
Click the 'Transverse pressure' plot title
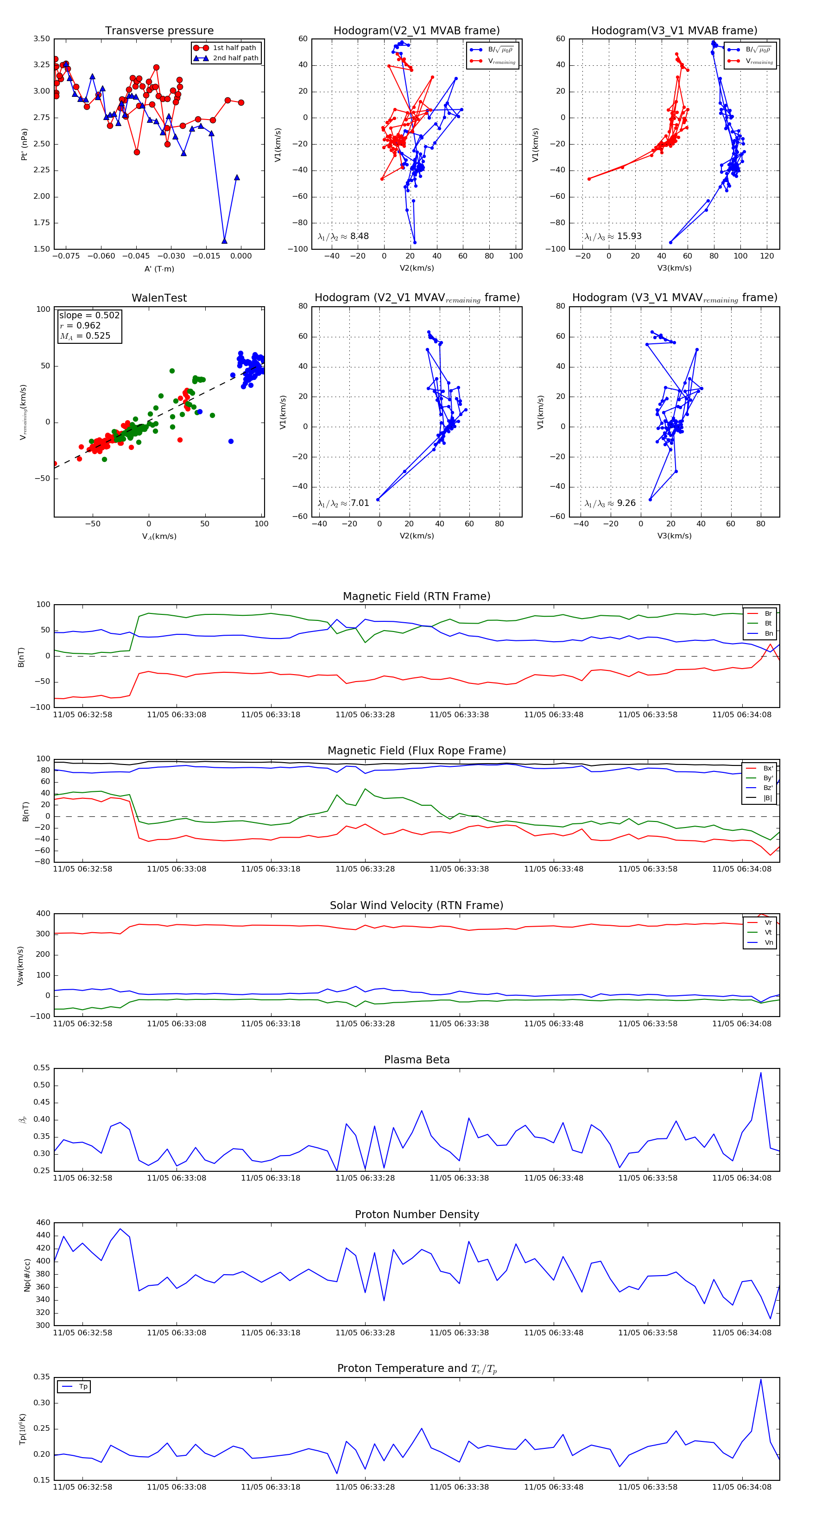(x=159, y=31)
